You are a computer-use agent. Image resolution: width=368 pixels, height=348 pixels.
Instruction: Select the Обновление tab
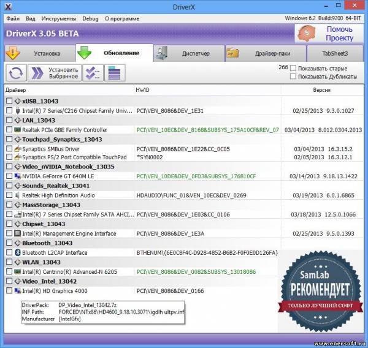point(115,53)
